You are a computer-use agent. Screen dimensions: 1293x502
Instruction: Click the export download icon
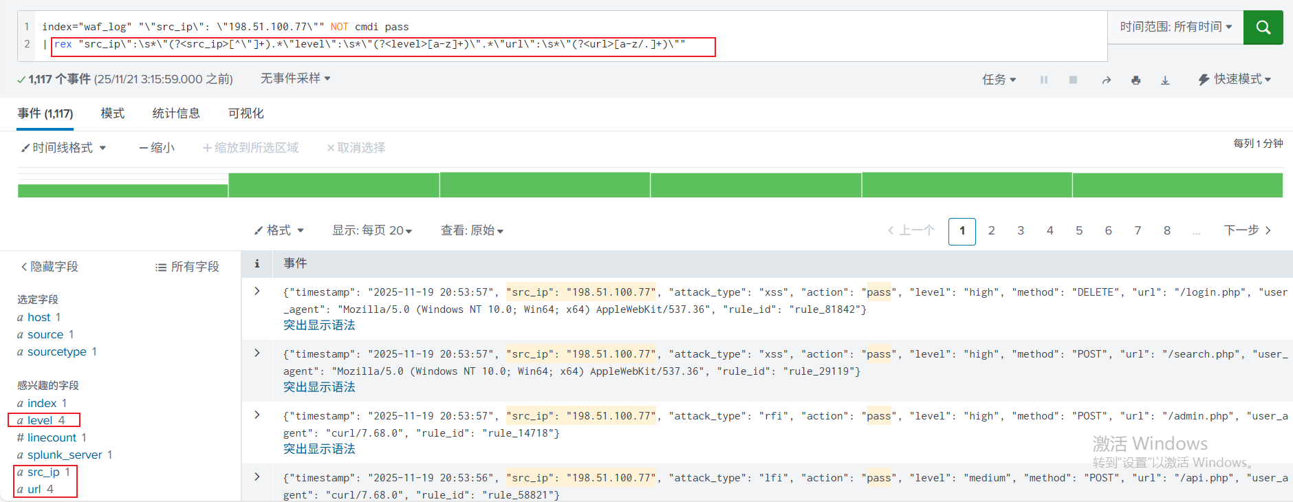(1165, 80)
